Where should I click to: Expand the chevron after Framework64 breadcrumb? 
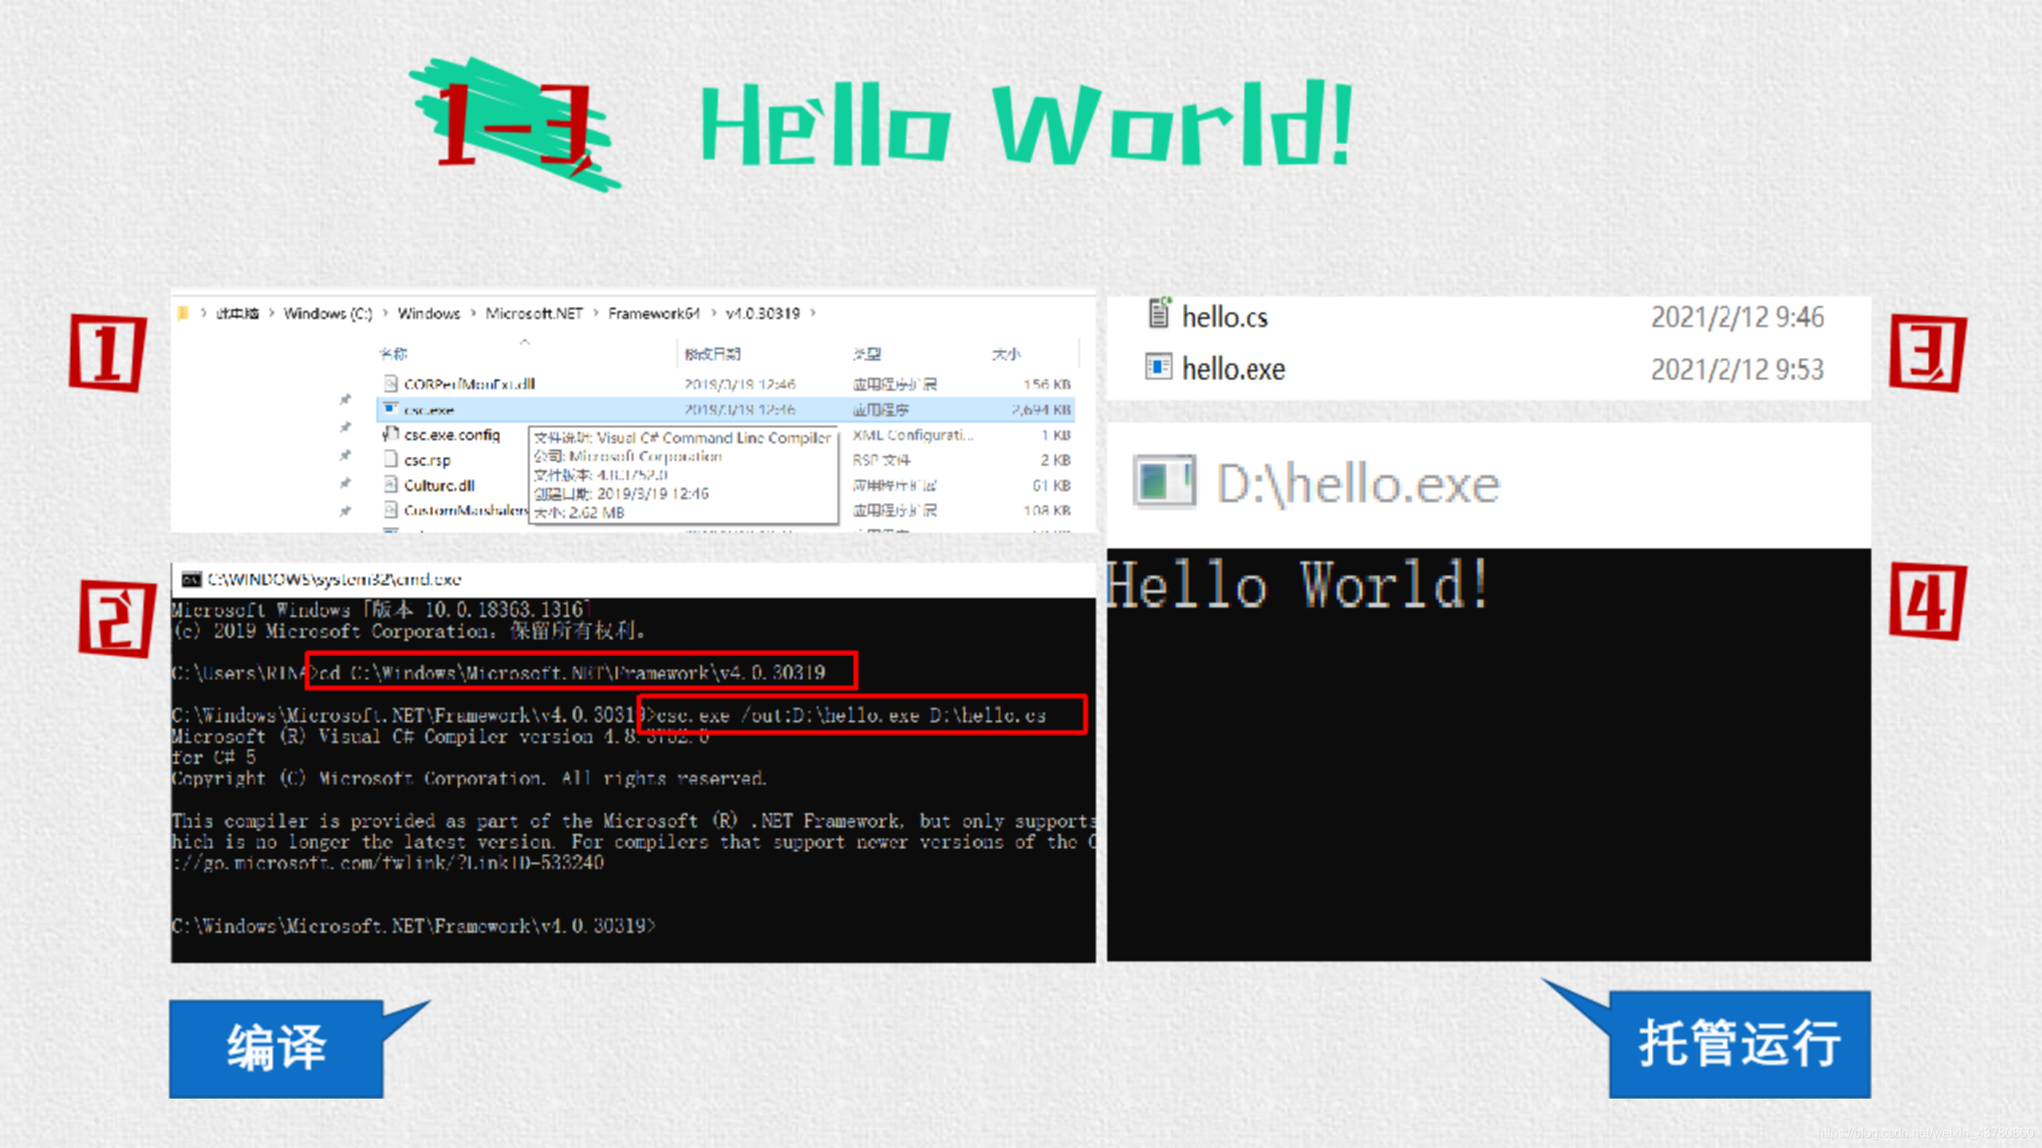pyautogui.click(x=713, y=313)
